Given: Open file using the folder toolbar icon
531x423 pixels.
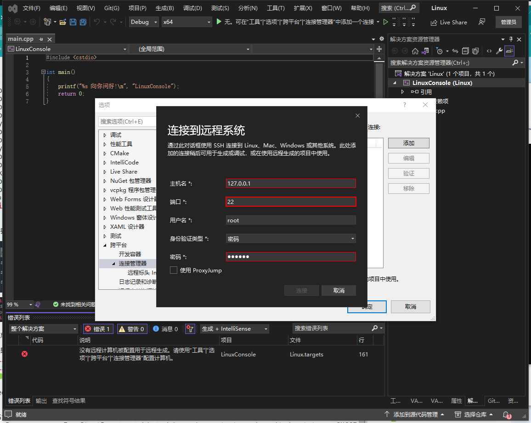Looking at the screenshot, I should coord(62,22).
